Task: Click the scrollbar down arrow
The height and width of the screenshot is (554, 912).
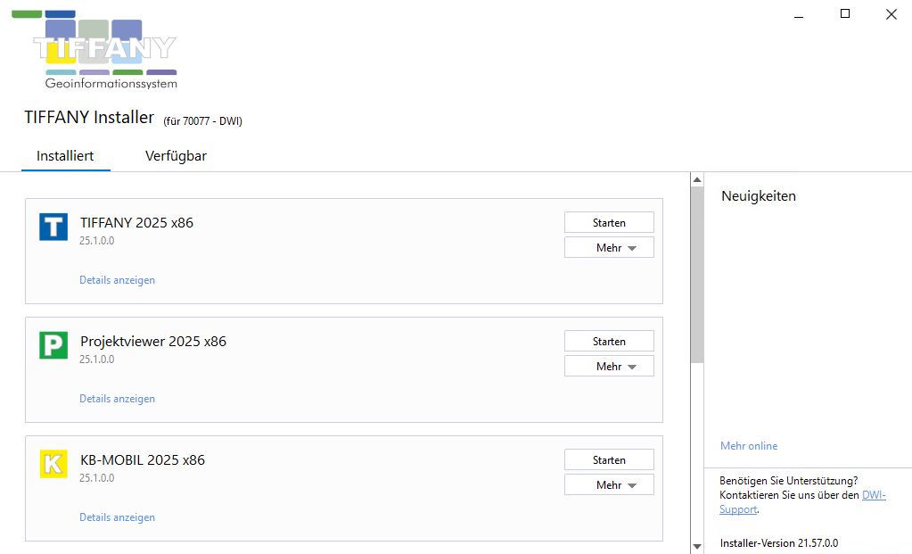Action: 697,545
